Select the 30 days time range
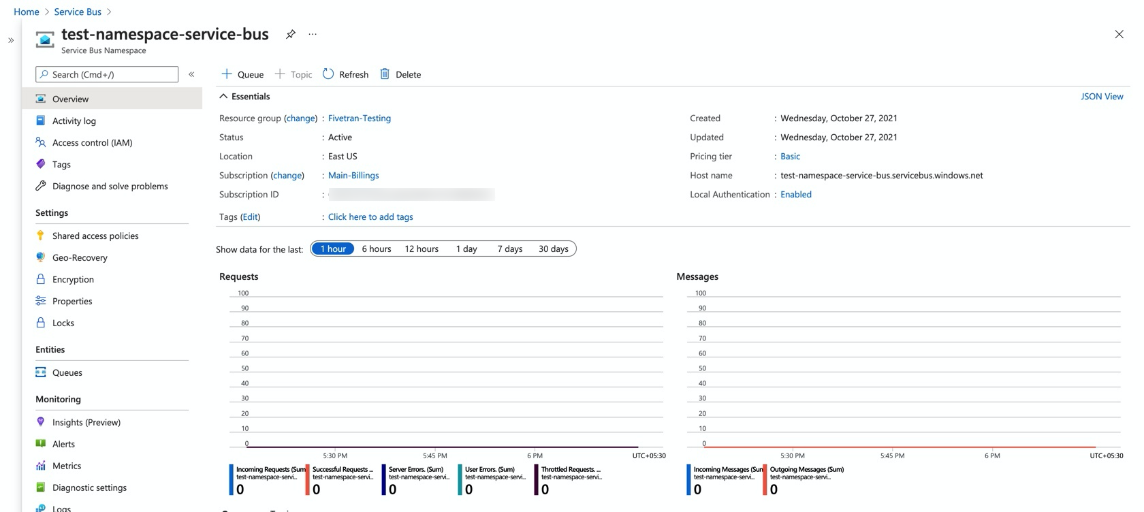The image size is (1144, 512). point(554,249)
